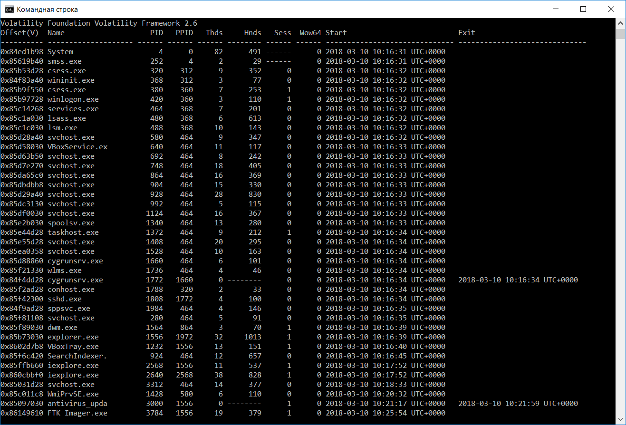This screenshot has height=425, width=626.
Task: Click the antivirus_upda process name
Action: tap(77, 404)
